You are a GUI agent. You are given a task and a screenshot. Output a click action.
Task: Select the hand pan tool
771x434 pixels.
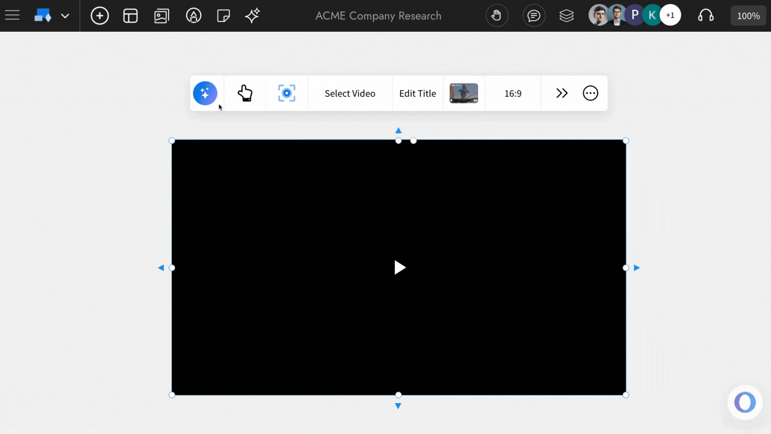[x=497, y=15]
